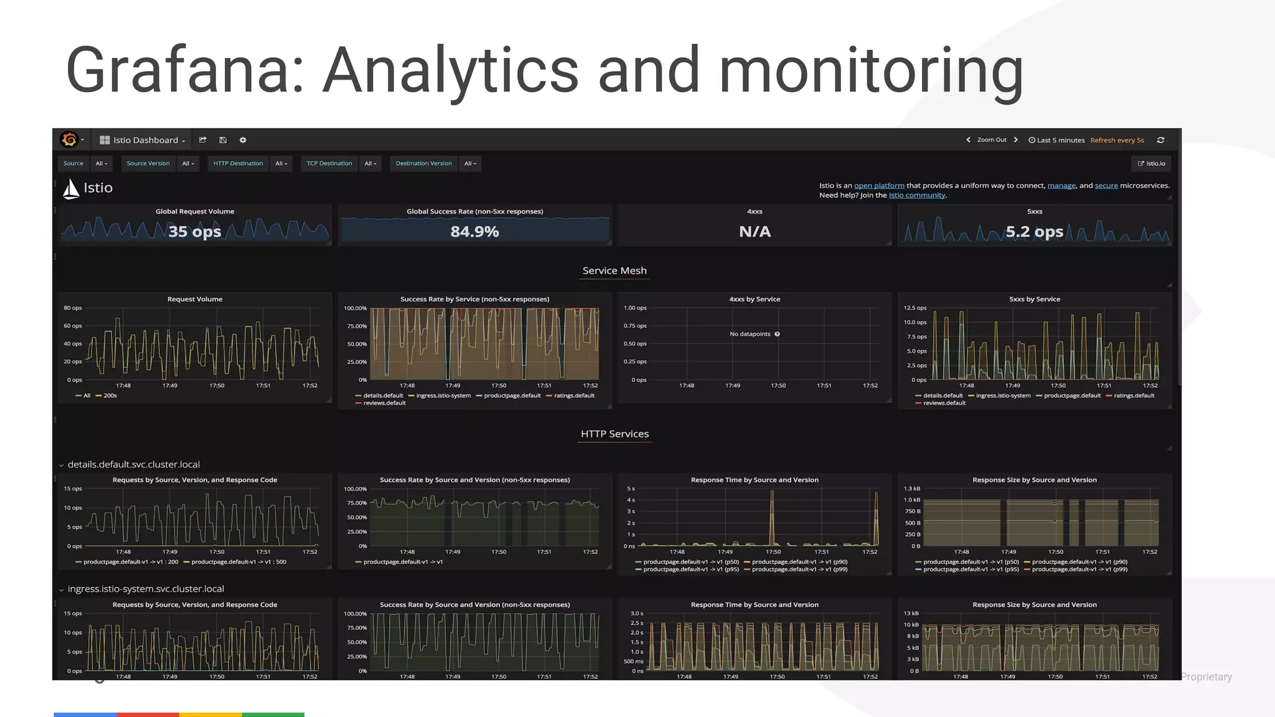
Task: Click the N/A 4xxs value
Action: tap(755, 232)
